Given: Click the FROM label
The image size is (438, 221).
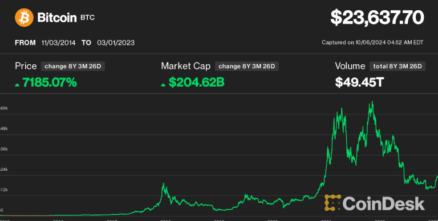Looking at the screenshot, I should (25, 43).
